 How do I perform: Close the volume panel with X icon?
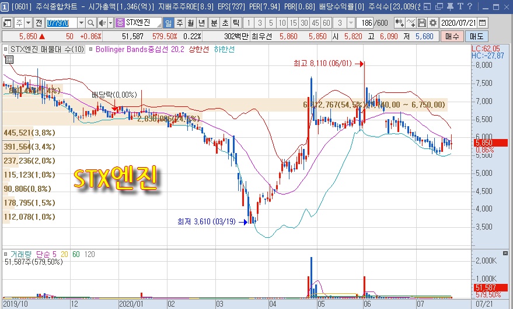(505, 254)
